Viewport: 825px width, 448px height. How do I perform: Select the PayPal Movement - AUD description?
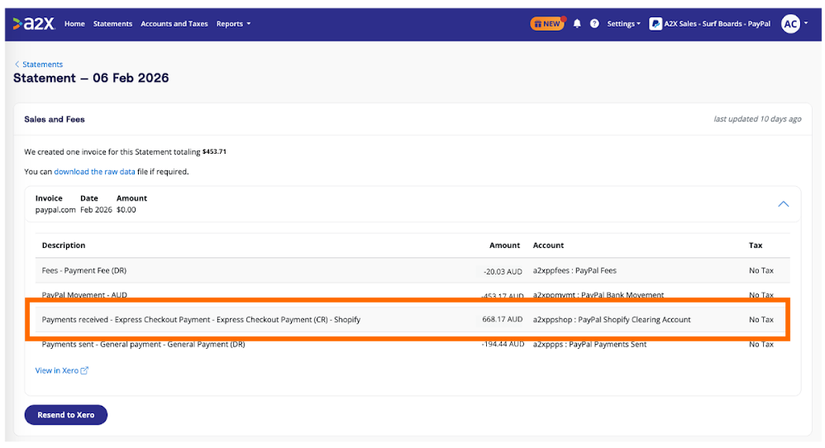click(84, 294)
